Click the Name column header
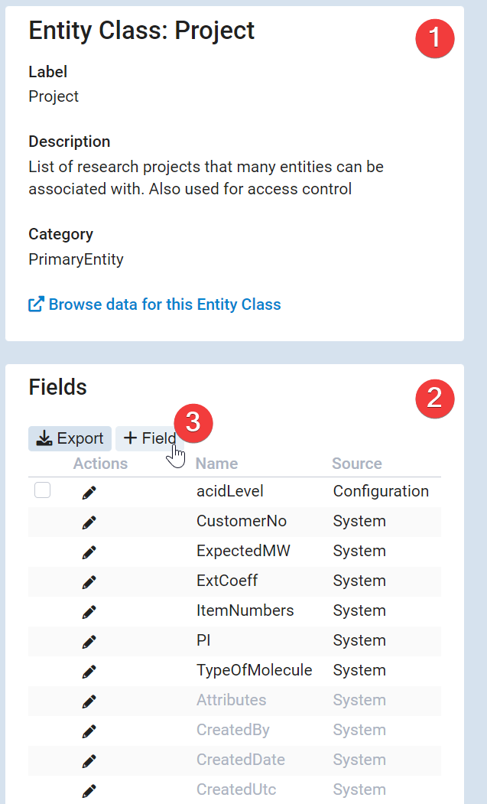This screenshot has width=487, height=804. click(216, 464)
